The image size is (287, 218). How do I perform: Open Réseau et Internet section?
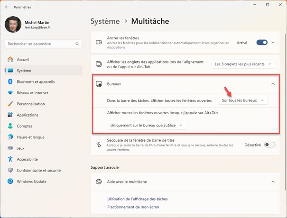32,93
